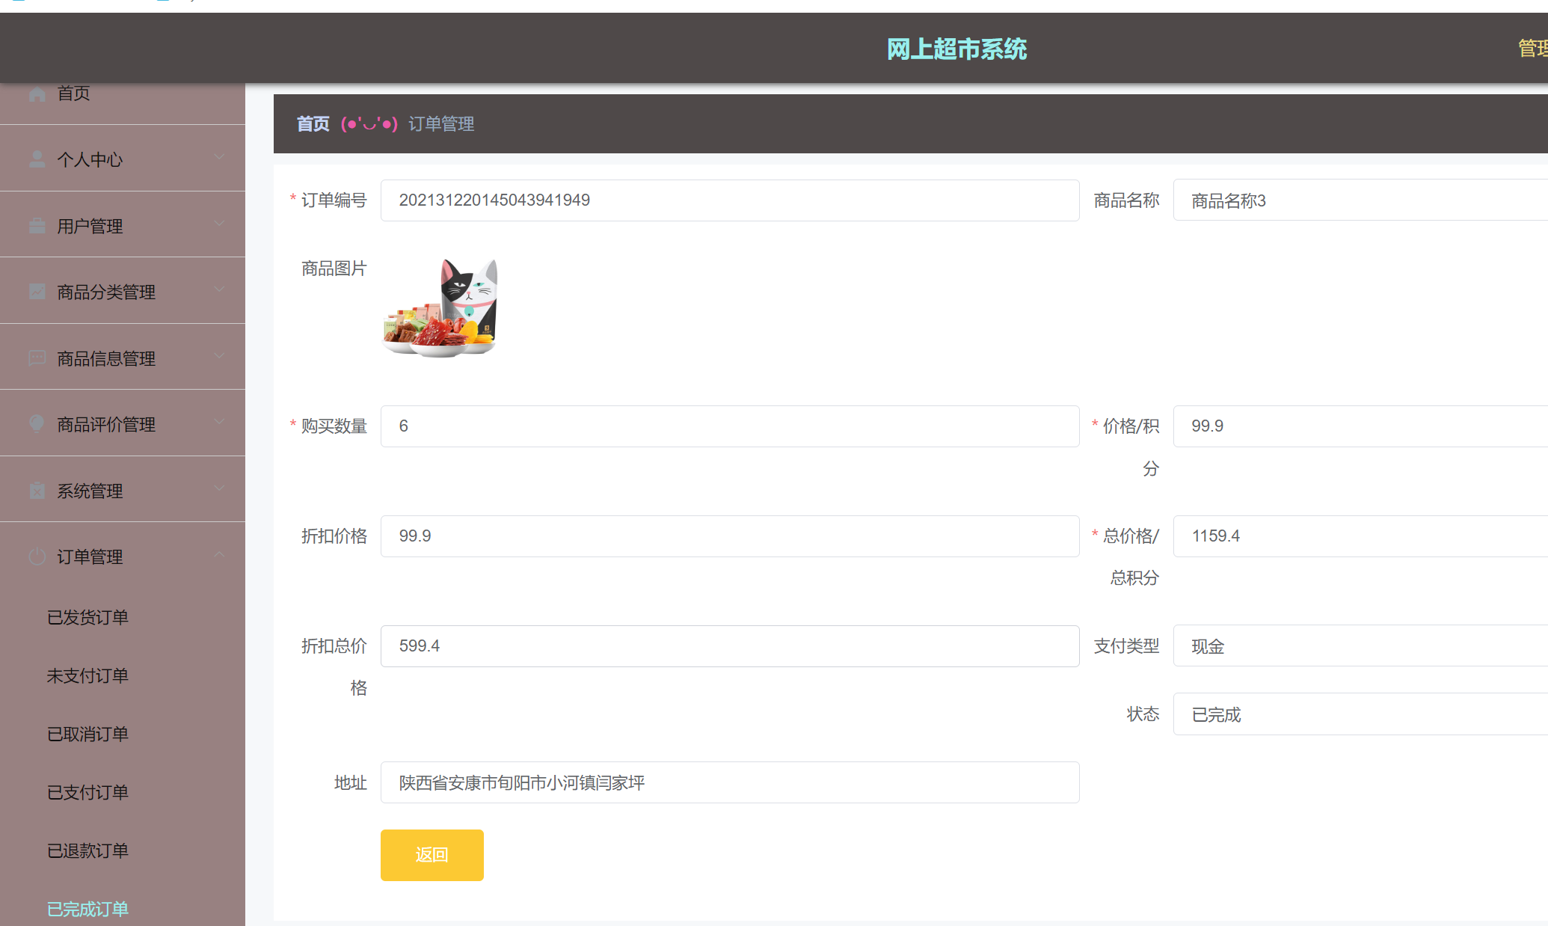Image resolution: width=1548 pixels, height=926 pixels.
Task: Click the yellow 返回 button
Action: tap(431, 855)
